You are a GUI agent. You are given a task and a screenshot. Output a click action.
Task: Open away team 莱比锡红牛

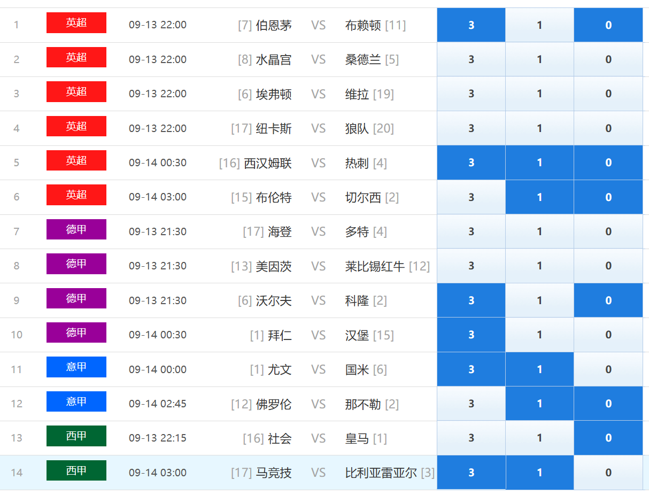pyautogui.click(x=375, y=266)
